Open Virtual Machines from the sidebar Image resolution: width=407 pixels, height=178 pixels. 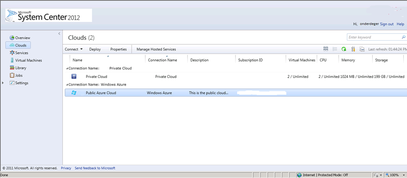point(26,60)
